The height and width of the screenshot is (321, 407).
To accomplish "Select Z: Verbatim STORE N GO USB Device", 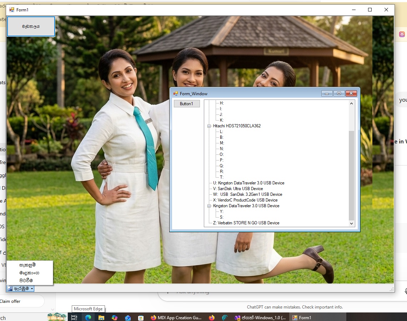I will tap(246, 223).
